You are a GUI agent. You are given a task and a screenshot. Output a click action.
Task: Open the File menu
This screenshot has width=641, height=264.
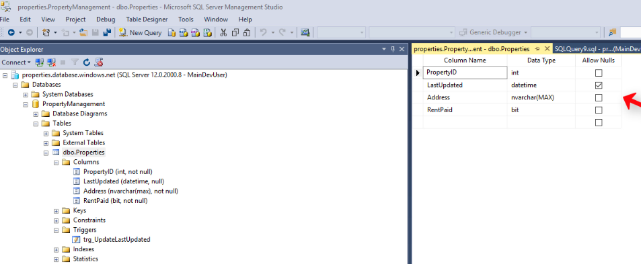pos(4,19)
